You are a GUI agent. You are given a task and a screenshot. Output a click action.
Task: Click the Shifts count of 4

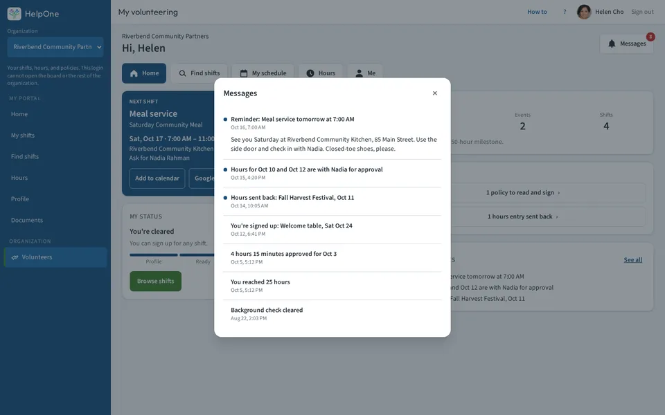click(x=606, y=126)
